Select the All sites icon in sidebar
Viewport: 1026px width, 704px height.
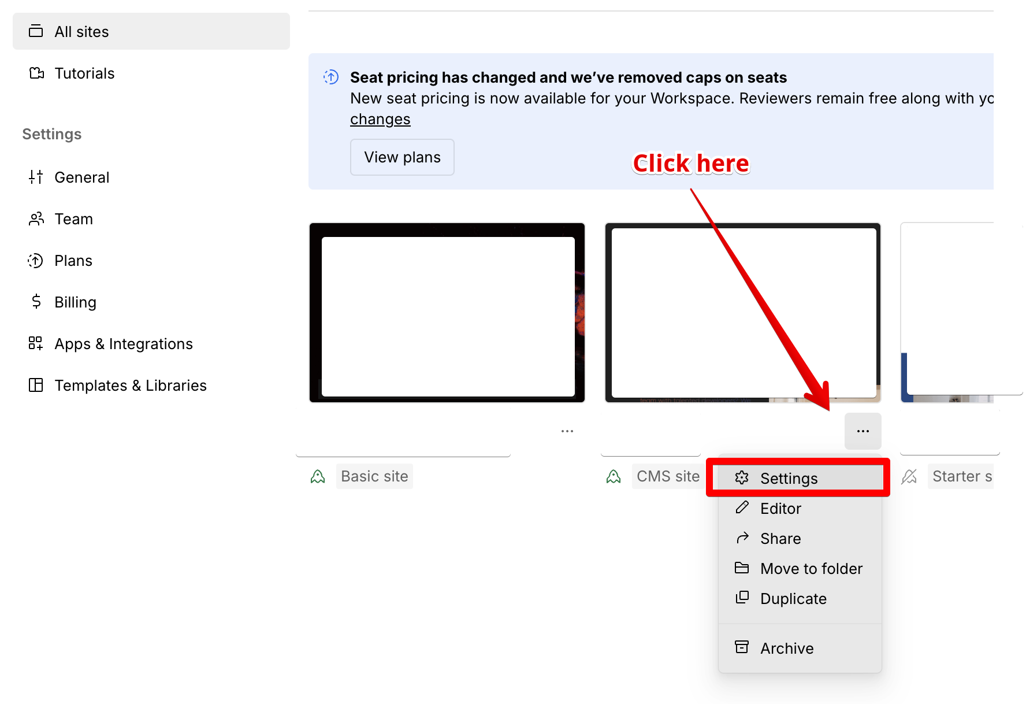point(36,31)
